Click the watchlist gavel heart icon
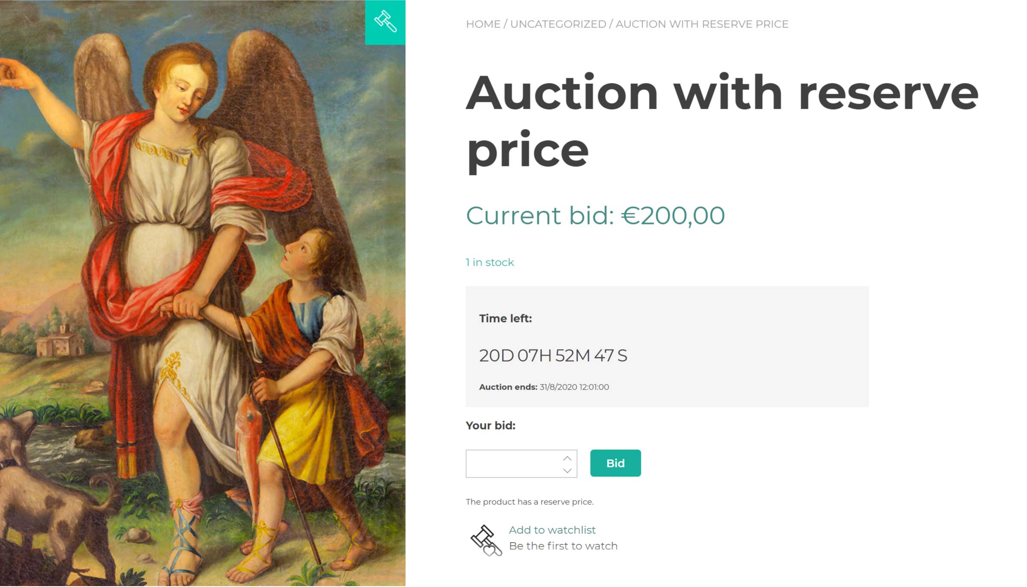 click(x=486, y=541)
